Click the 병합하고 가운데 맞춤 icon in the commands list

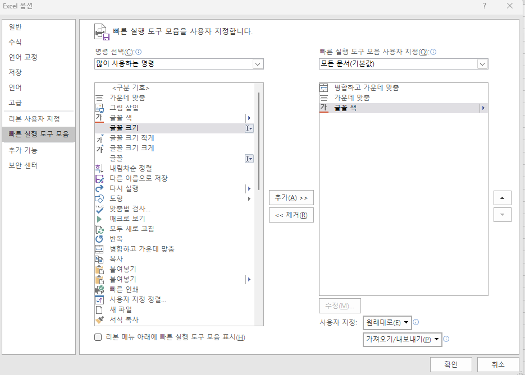pyautogui.click(x=99, y=249)
